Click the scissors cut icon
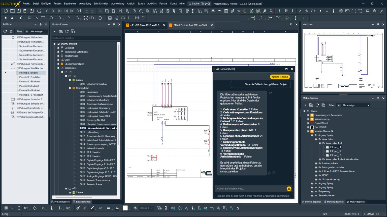Viewport: 387px width, 217px height. [x=101, y=11]
